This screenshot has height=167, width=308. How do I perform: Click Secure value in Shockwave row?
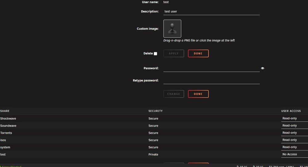[x=153, y=119]
